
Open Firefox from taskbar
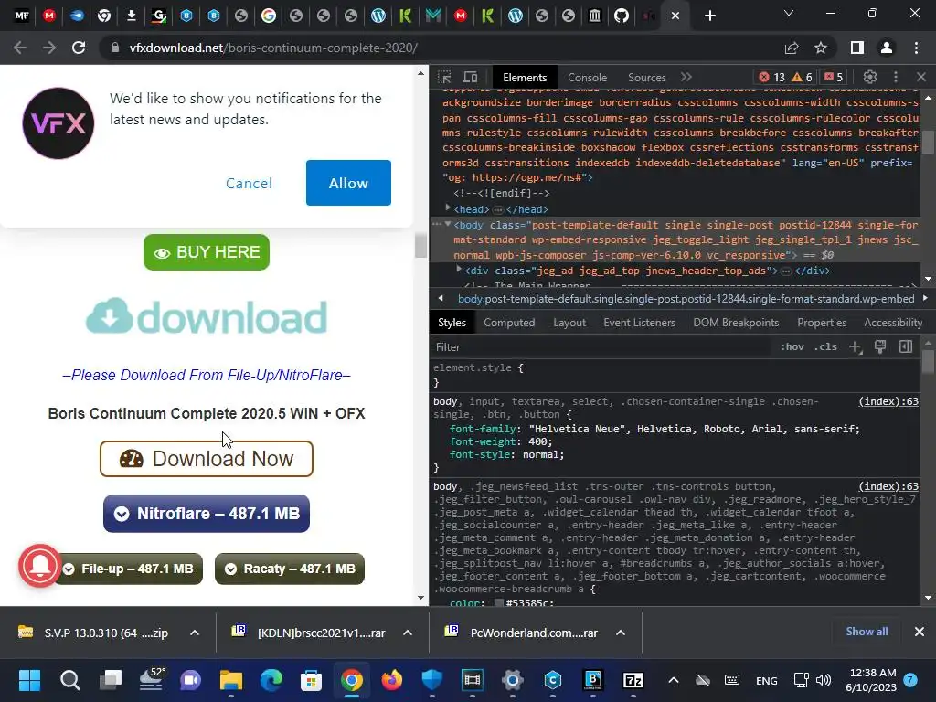point(391,680)
